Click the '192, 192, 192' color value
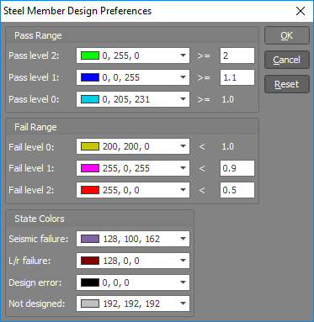 point(131,304)
